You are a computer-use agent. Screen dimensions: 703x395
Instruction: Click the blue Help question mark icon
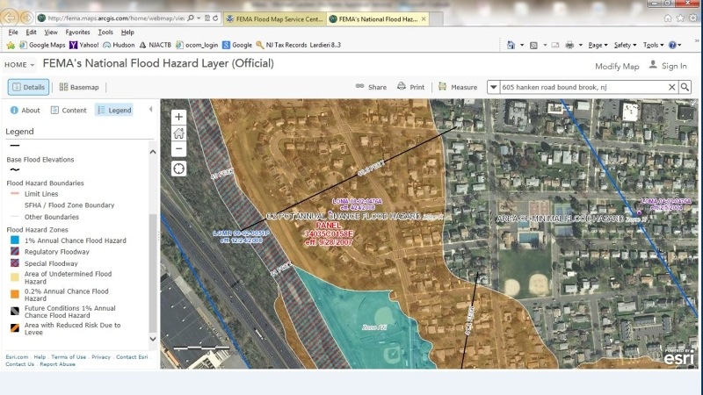(672, 46)
